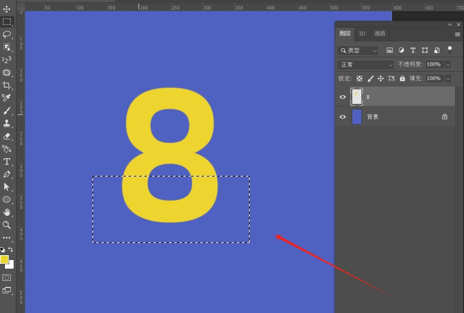
Task: Hide the 背景 layer
Action: [x=343, y=117]
